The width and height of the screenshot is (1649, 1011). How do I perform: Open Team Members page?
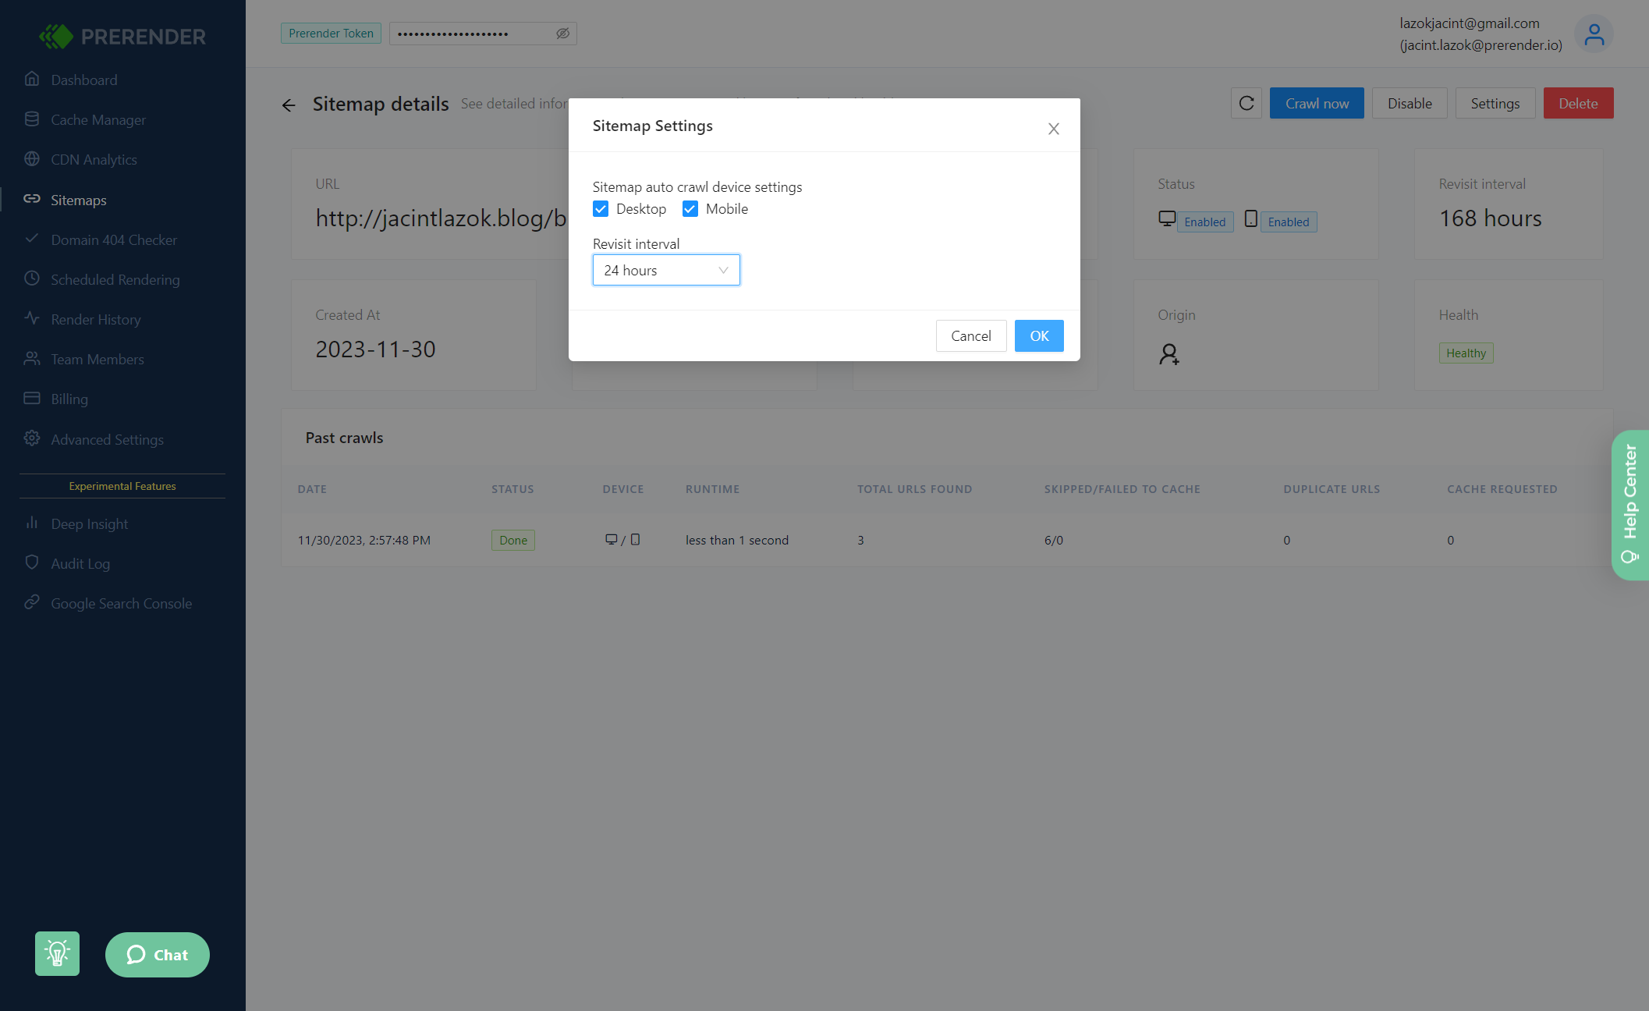98,359
